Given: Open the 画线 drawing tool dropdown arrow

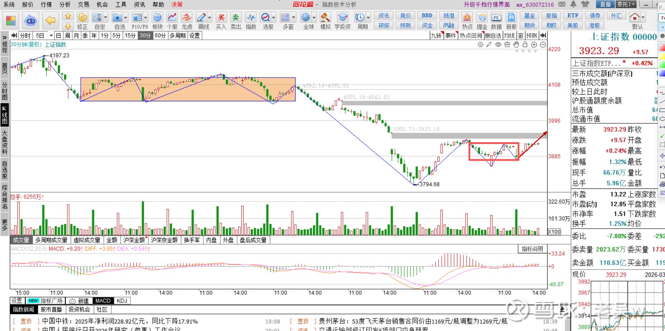Looking at the screenshot, I should pyautogui.click(x=210, y=17).
